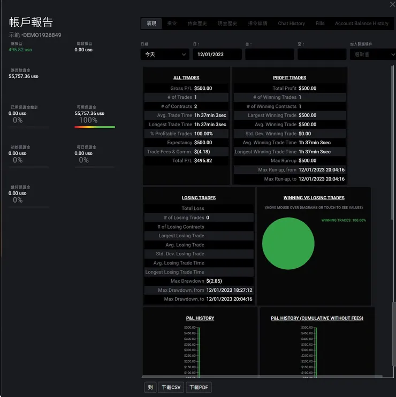Screen dimensions: 396x397
Task: Click the Expectancy $500.00 value
Action: (x=203, y=143)
